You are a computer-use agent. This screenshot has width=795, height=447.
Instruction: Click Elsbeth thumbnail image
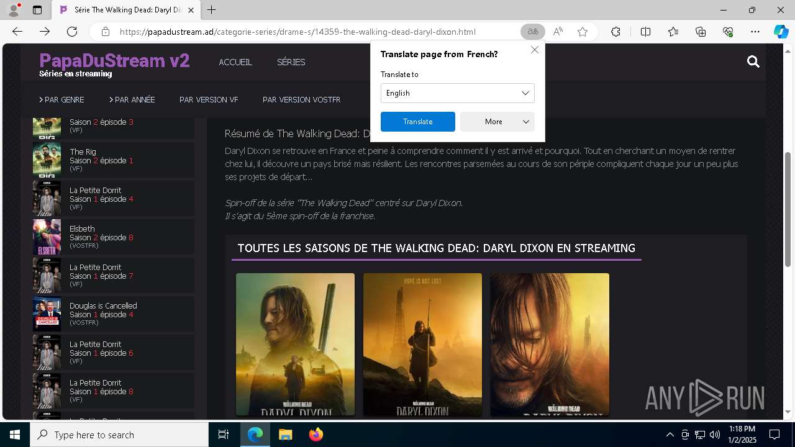click(47, 237)
